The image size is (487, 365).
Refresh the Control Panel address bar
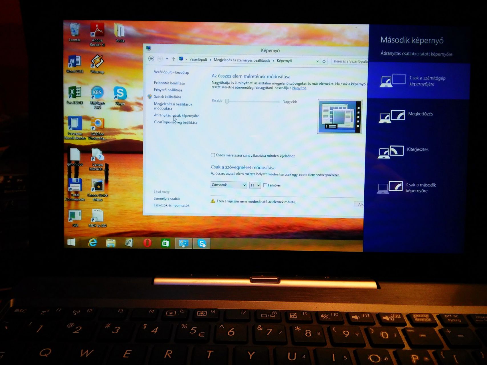tap(324, 61)
